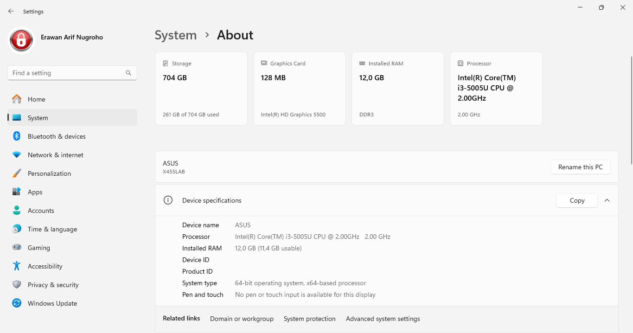
Task: Click the Find a setting search box
Action: [x=72, y=73]
